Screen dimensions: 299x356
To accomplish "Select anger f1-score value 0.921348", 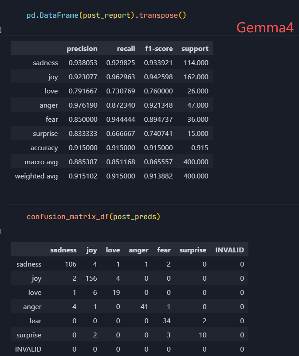I will [158, 105].
